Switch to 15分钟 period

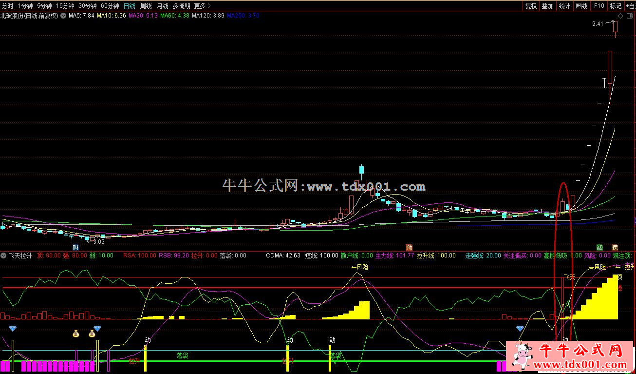coord(65,6)
